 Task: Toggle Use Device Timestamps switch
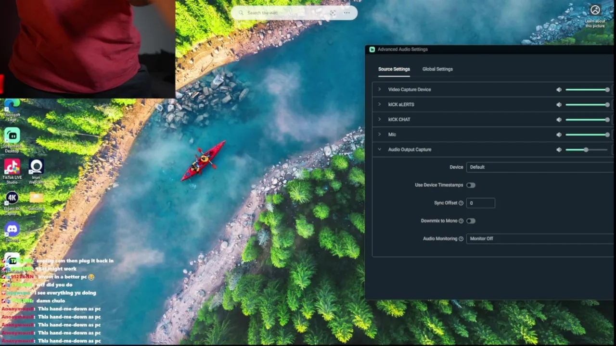click(471, 185)
